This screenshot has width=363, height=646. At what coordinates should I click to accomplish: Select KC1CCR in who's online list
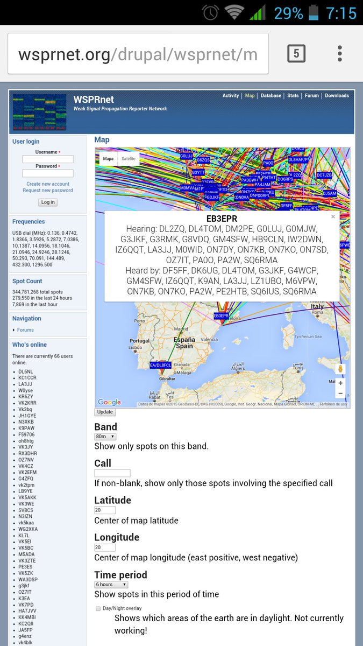27,378
